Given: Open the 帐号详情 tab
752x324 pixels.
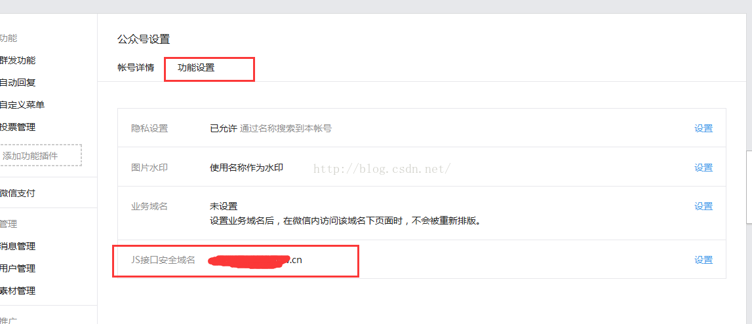Looking at the screenshot, I should pos(136,67).
